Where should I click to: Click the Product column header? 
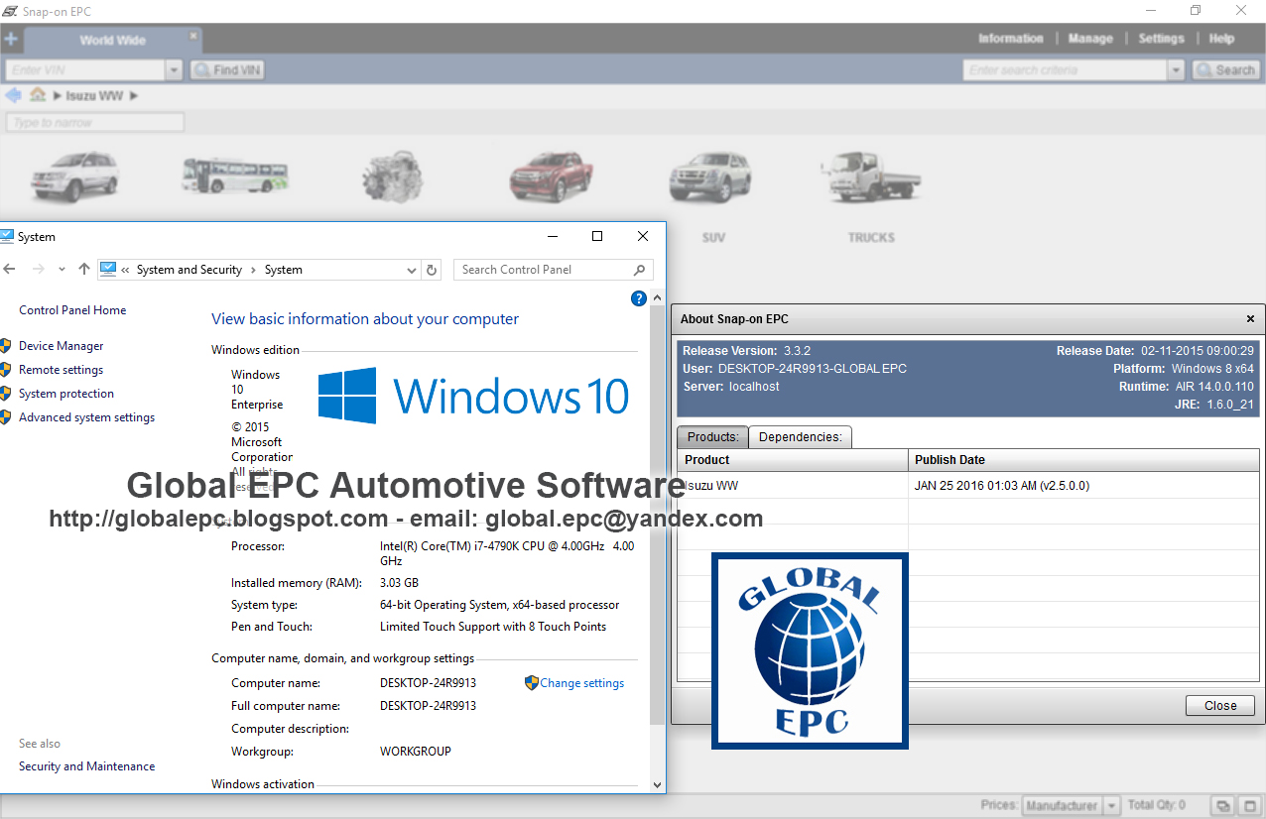(x=793, y=460)
